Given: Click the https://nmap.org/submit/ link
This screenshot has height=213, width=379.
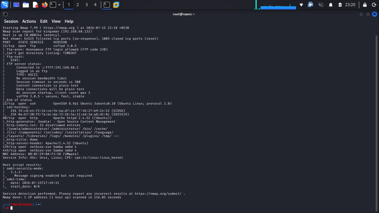Looking at the screenshot, I should pyautogui.click(x=158, y=194).
